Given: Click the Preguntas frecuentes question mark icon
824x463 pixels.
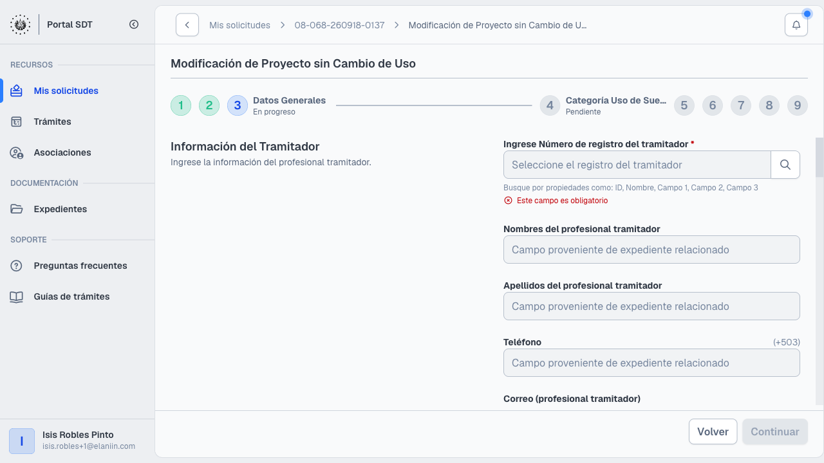Looking at the screenshot, I should [x=17, y=266].
